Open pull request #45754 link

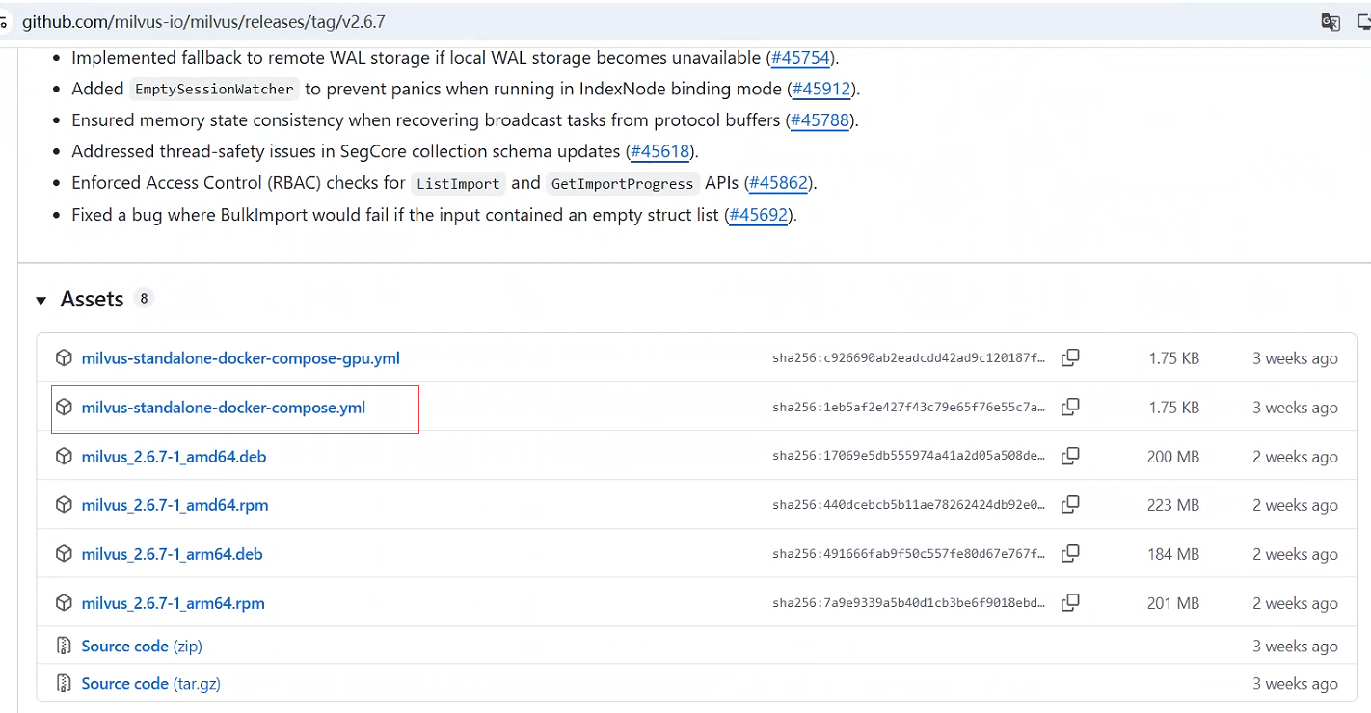tap(801, 58)
